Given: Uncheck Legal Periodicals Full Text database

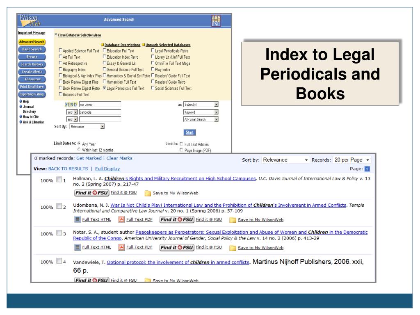Looking at the screenshot, I should click(105, 88).
